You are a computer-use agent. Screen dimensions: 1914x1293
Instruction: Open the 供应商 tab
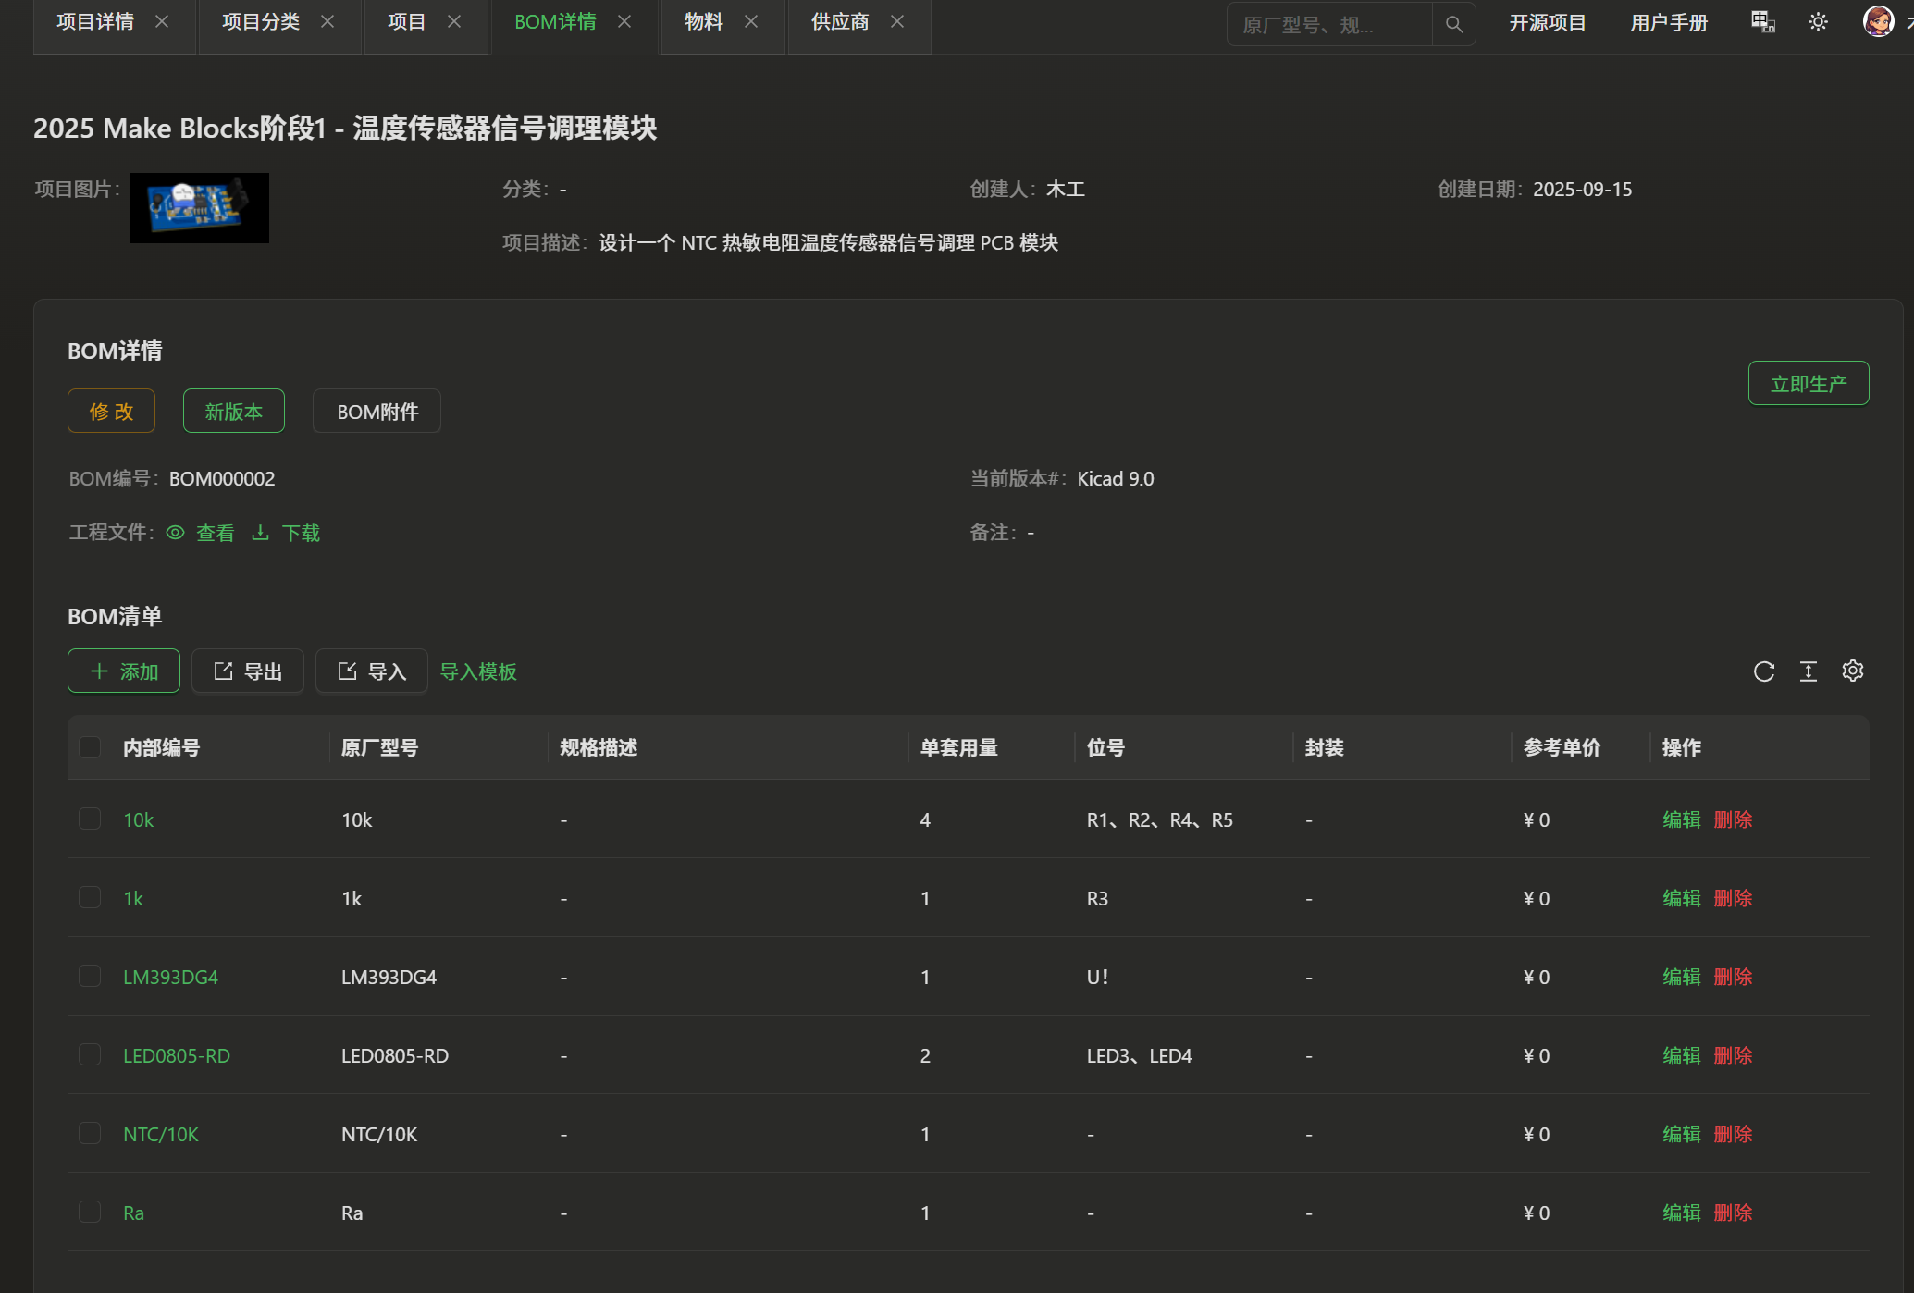point(839,22)
